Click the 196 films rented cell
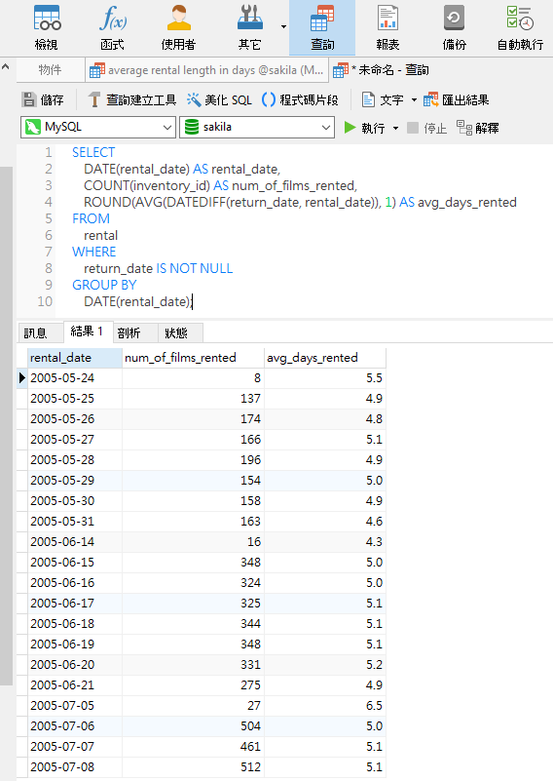Screen dimensions: 553x781 click(193, 460)
